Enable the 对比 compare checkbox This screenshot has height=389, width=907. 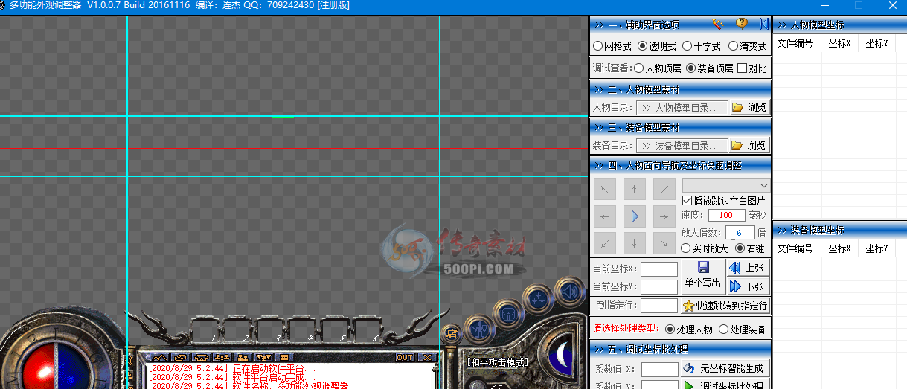[x=751, y=68]
